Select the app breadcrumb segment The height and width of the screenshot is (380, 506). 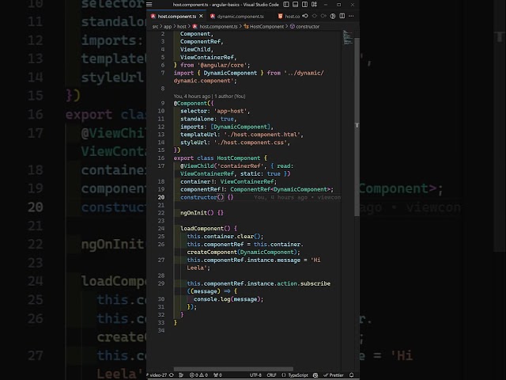(x=168, y=26)
